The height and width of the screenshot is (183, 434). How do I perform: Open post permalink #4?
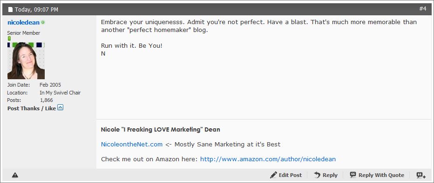(x=423, y=9)
